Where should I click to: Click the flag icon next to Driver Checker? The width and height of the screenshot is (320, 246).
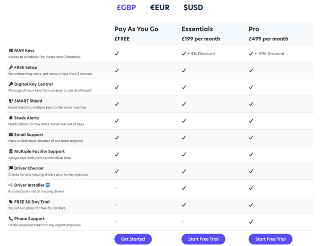pos(11,168)
